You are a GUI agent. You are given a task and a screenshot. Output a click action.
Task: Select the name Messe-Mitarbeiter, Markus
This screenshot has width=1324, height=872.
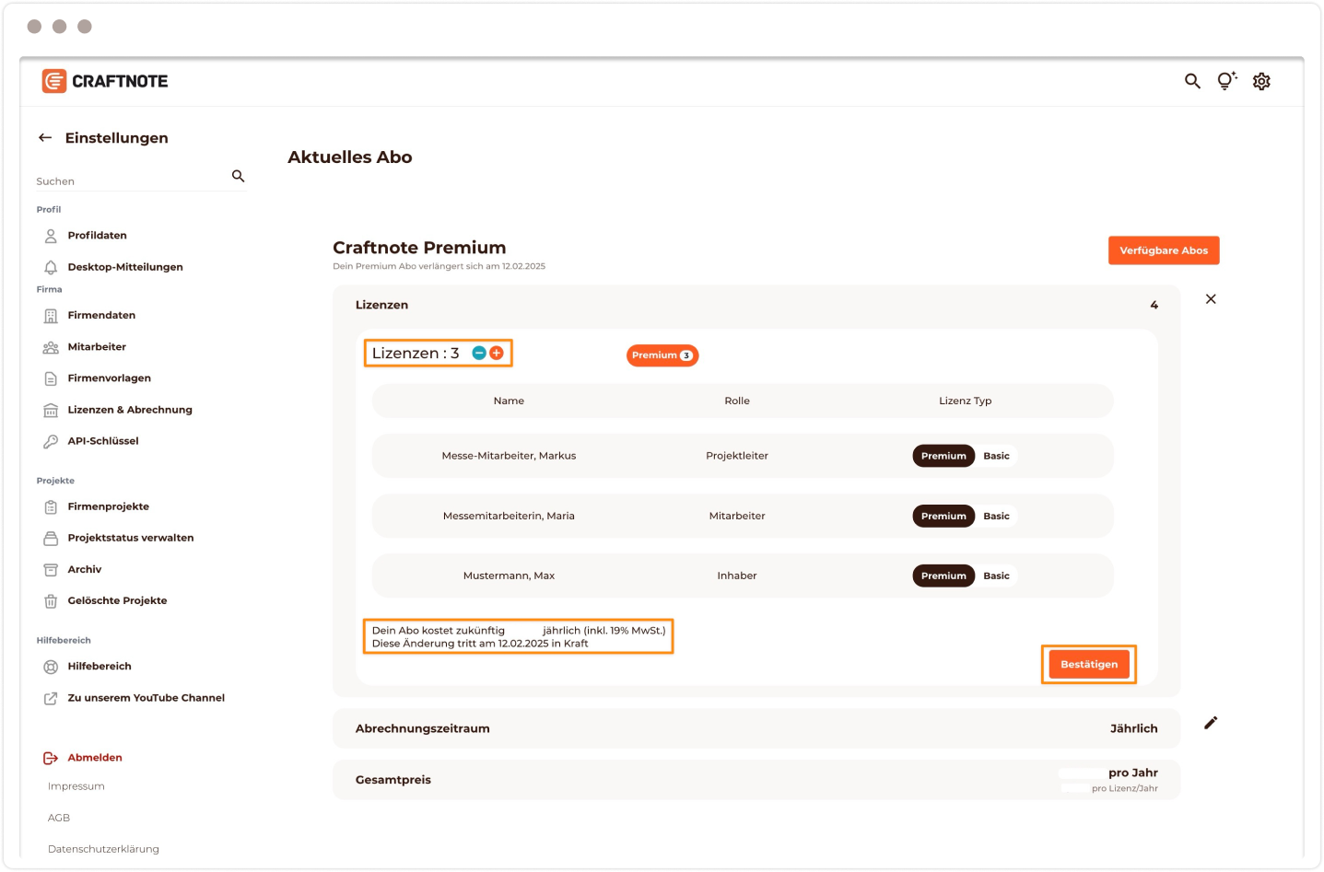(509, 456)
